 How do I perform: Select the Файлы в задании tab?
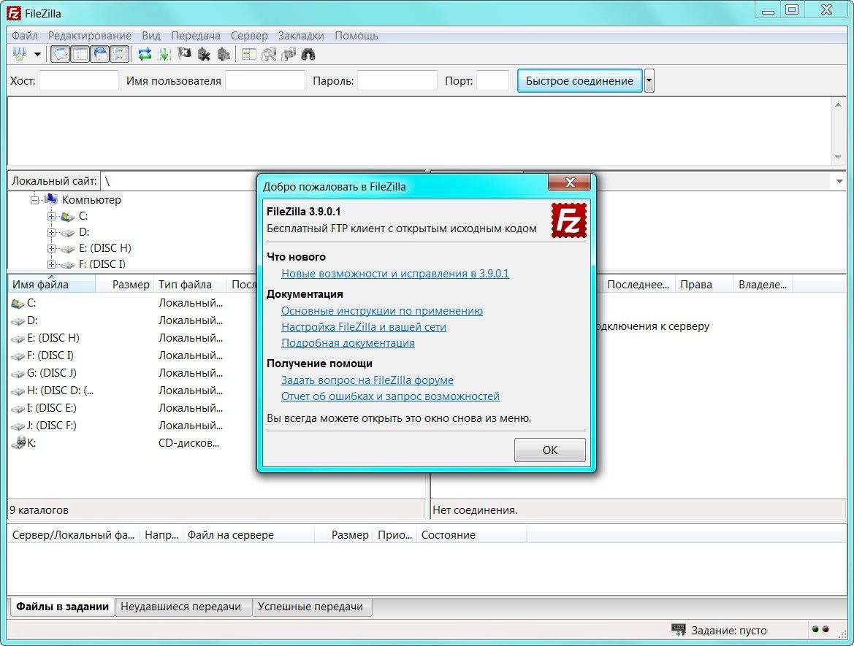(x=62, y=607)
